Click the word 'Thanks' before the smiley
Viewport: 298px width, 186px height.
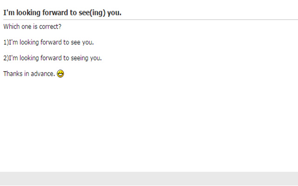click(x=13, y=73)
